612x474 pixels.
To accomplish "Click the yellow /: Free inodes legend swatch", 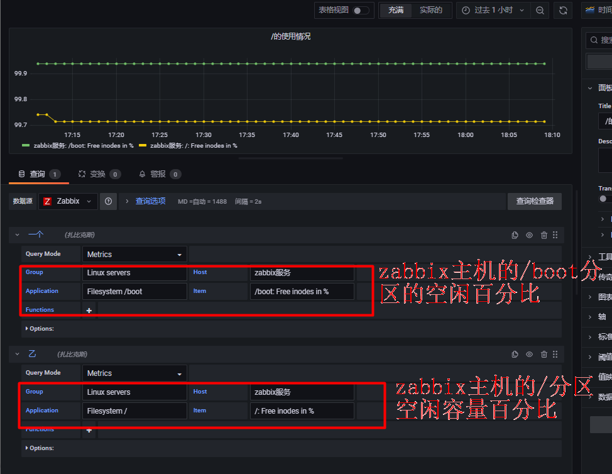I will pyautogui.click(x=143, y=146).
